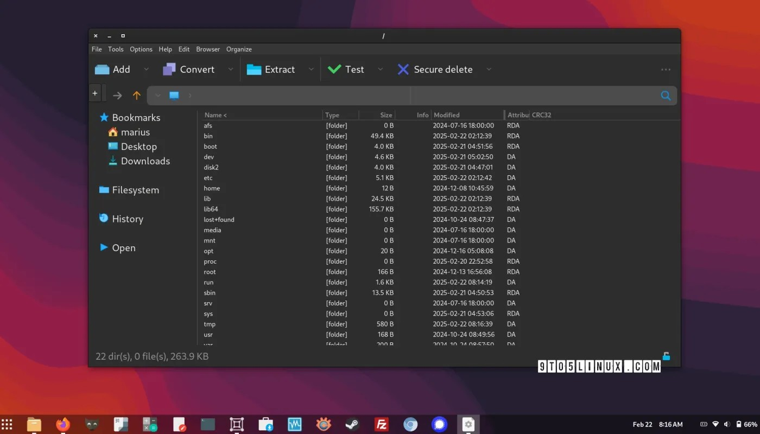Expand the Add dropdown chevron
Image resolution: width=760 pixels, height=434 pixels.
tap(146, 69)
